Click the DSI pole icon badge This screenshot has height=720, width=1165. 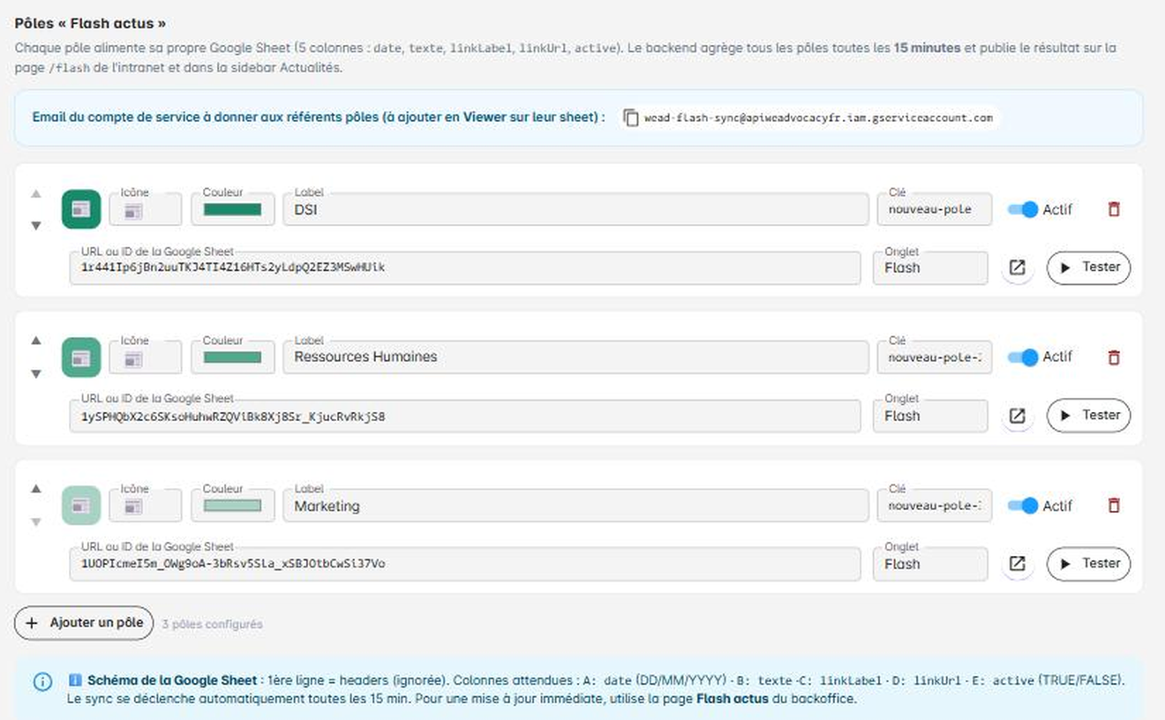pos(81,209)
